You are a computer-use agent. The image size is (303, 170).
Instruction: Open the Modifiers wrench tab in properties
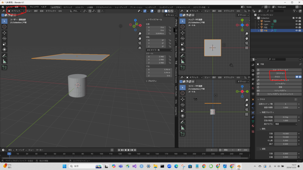point(253,104)
